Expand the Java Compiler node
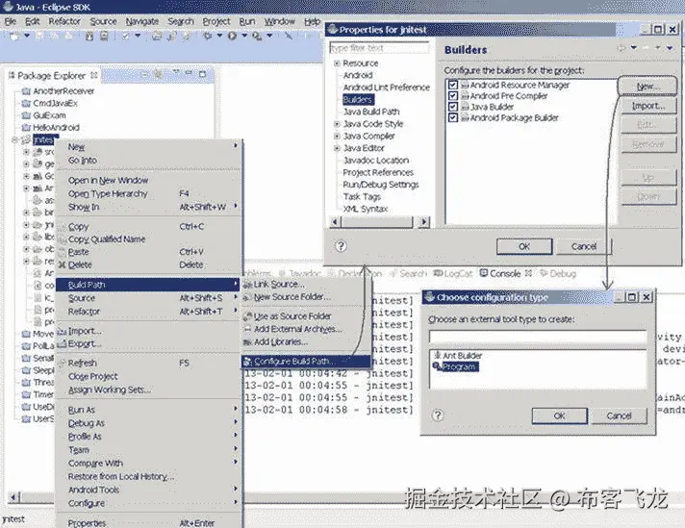Viewport: 685px width, 528px height. click(337, 137)
